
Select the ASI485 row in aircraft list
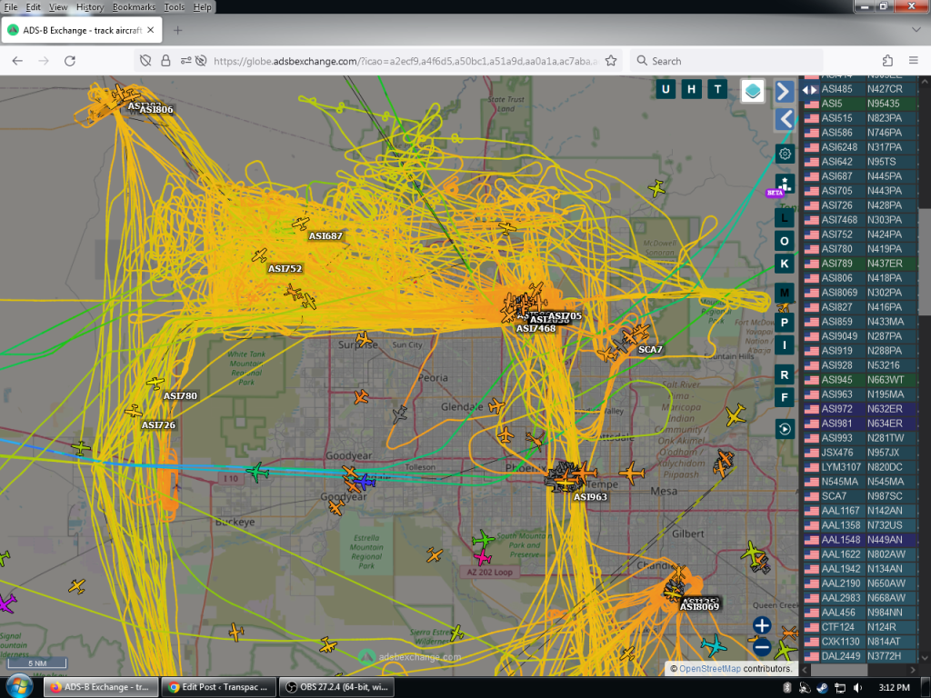[860, 89]
